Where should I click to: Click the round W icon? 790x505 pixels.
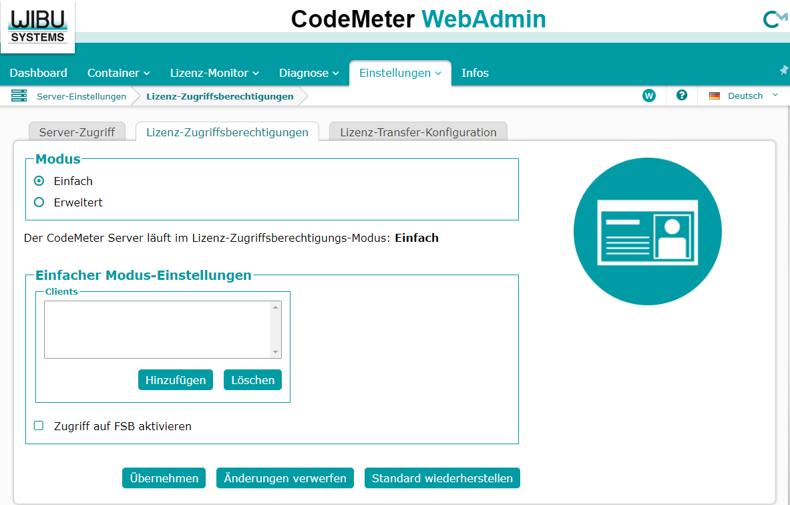(649, 96)
